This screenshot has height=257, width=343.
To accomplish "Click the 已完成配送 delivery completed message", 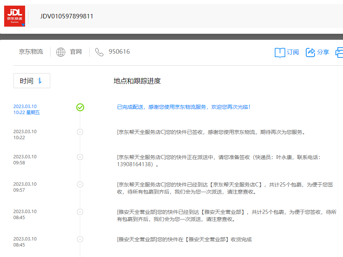I will click(x=184, y=107).
